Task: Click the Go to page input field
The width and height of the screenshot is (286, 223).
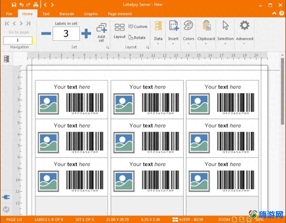Action: pyautogui.click(x=18, y=40)
